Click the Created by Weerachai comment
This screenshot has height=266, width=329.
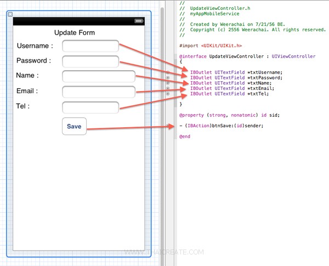coord(232,24)
